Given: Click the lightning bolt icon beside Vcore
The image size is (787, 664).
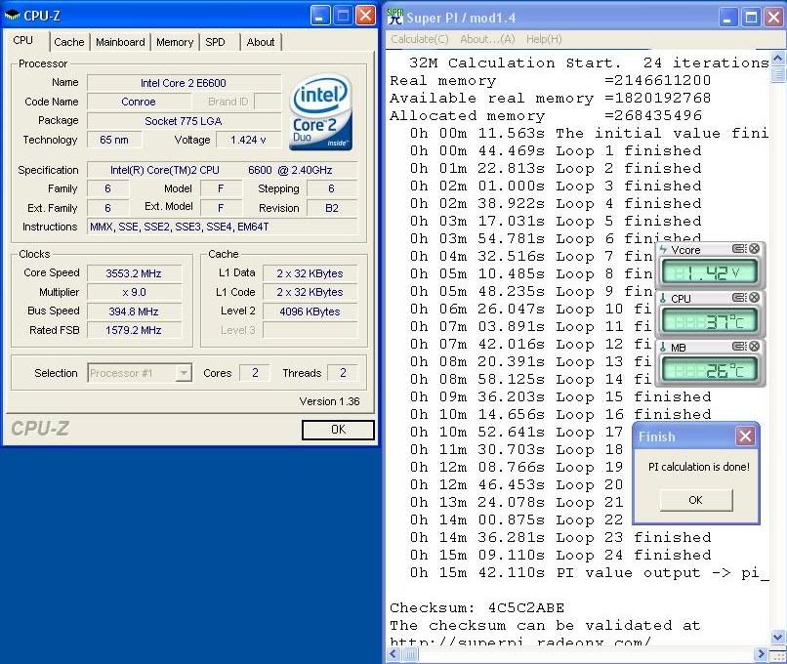Looking at the screenshot, I should point(664,249).
